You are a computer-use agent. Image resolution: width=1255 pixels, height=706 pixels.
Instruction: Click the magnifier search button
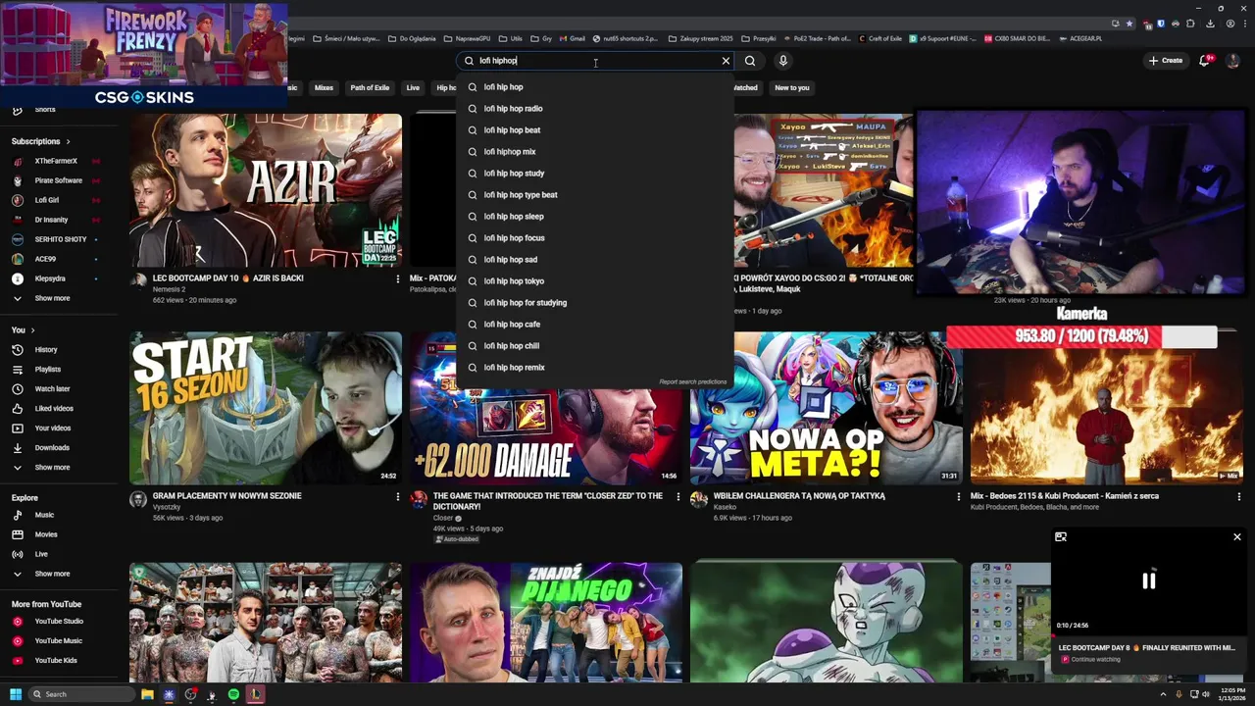(750, 61)
